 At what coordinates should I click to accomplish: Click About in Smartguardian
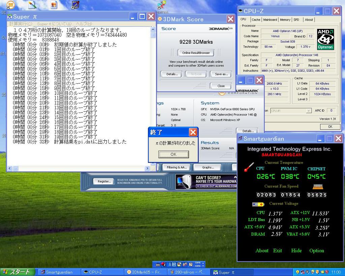(x=262, y=250)
